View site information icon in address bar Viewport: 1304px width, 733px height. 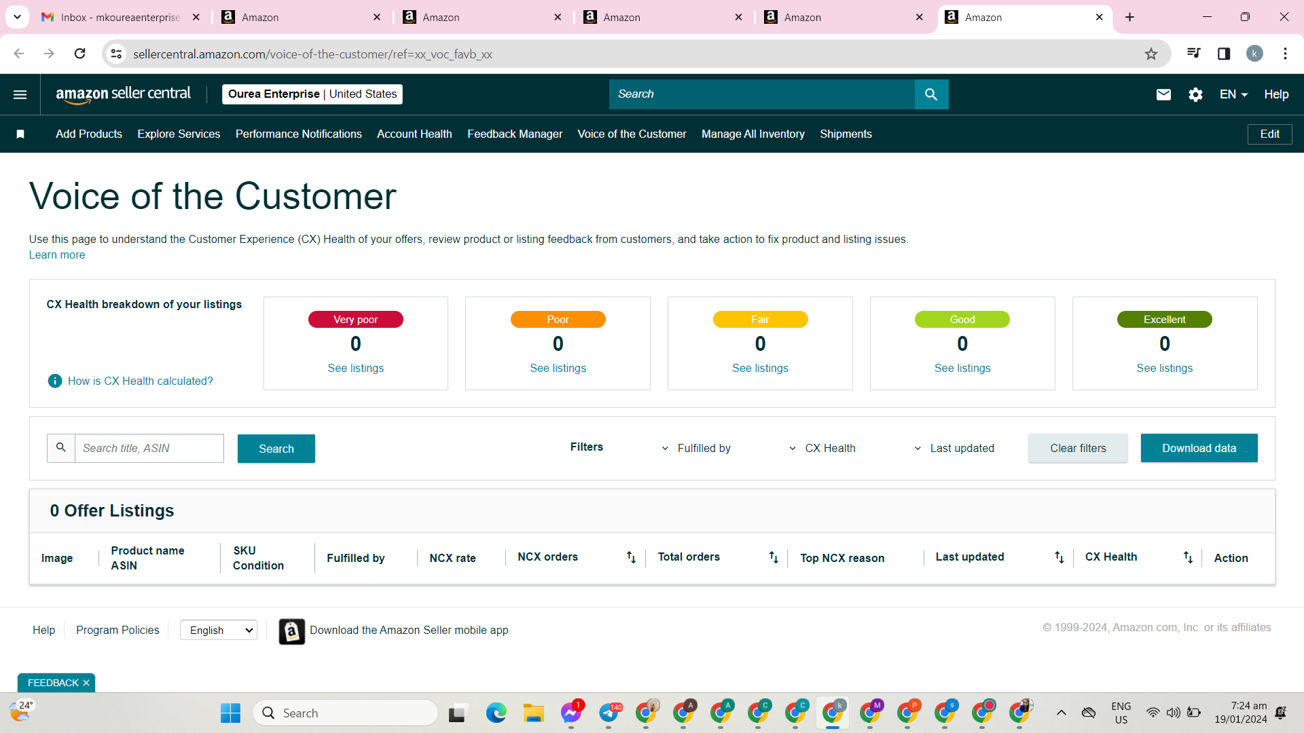coord(117,54)
